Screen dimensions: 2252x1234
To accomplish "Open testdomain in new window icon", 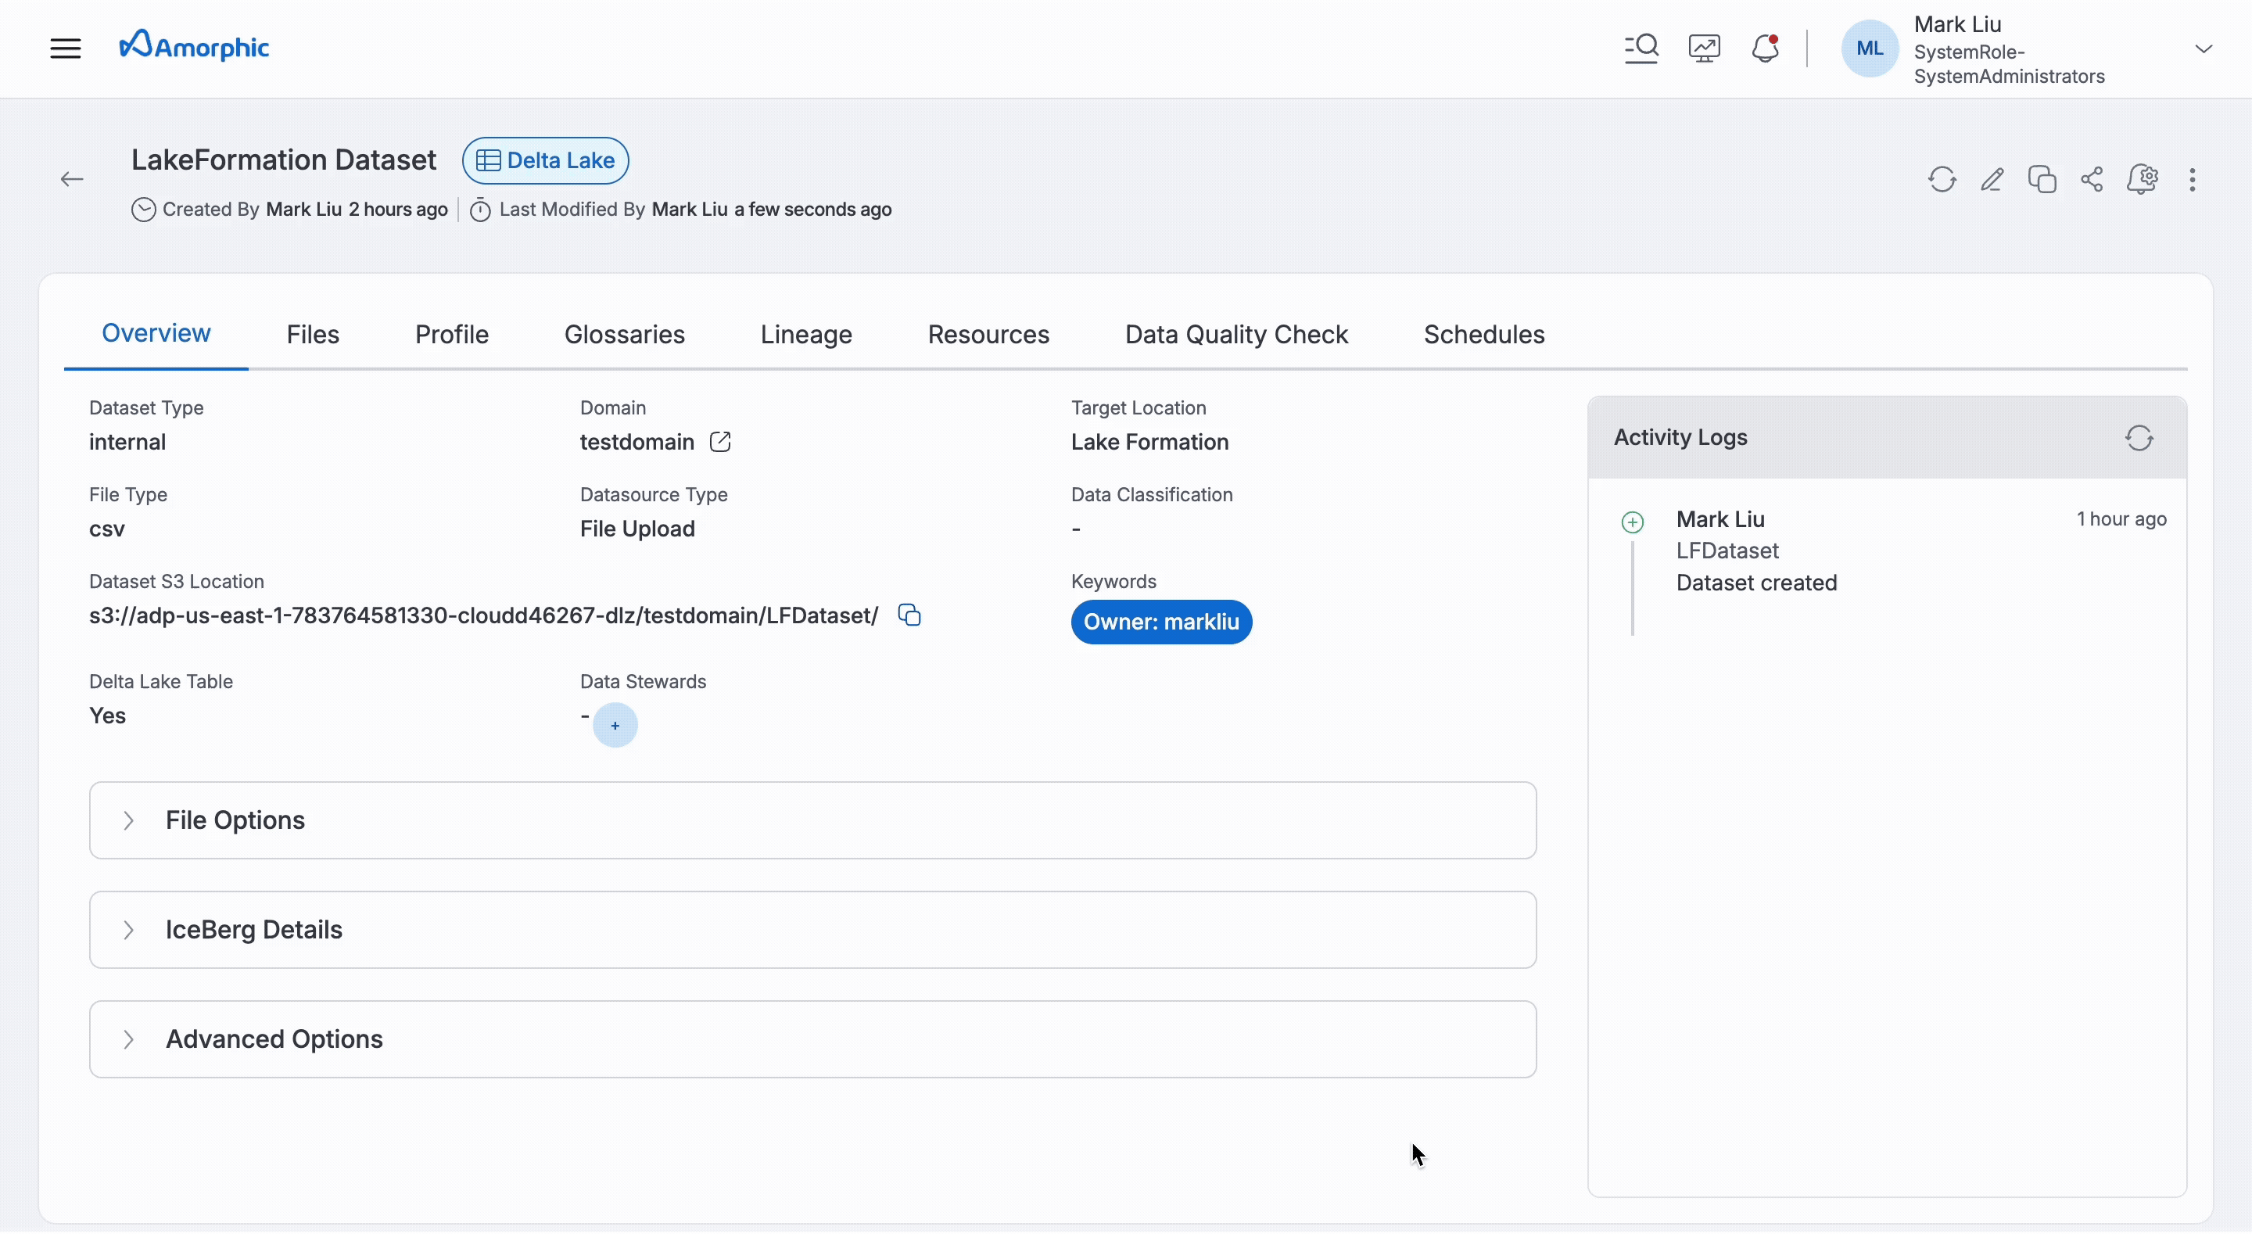I will tap(719, 443).
